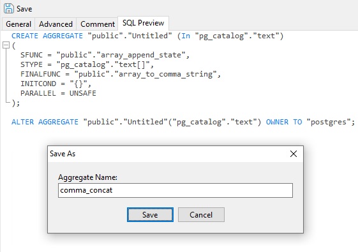Click the STYPE "text[]" line
This screenshot has width=358, height=252.
[87, 64]
